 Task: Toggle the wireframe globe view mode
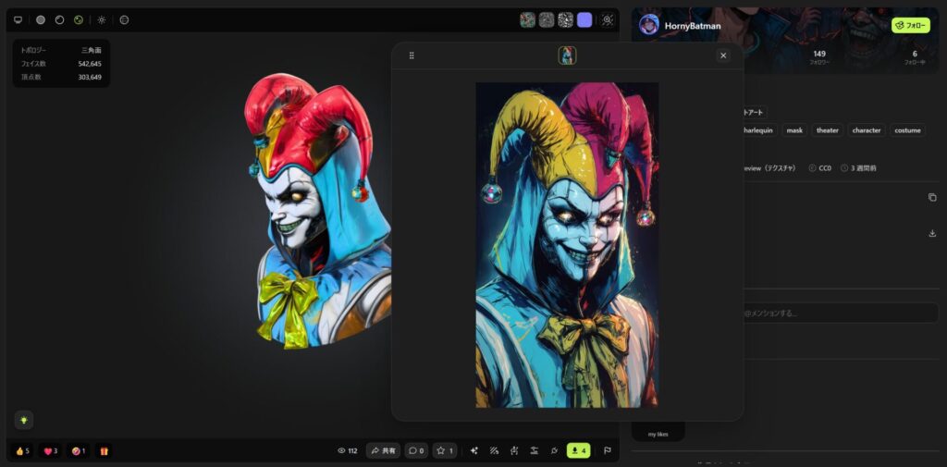[x=124, y=19]
